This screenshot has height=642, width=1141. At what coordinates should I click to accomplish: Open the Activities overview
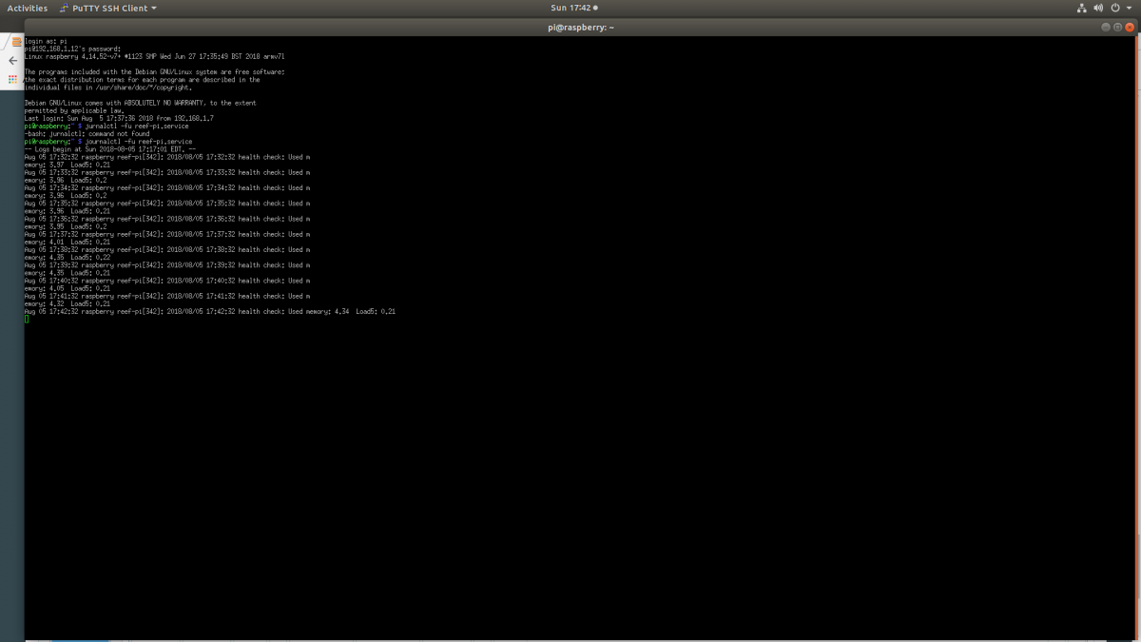click(27, 8)
